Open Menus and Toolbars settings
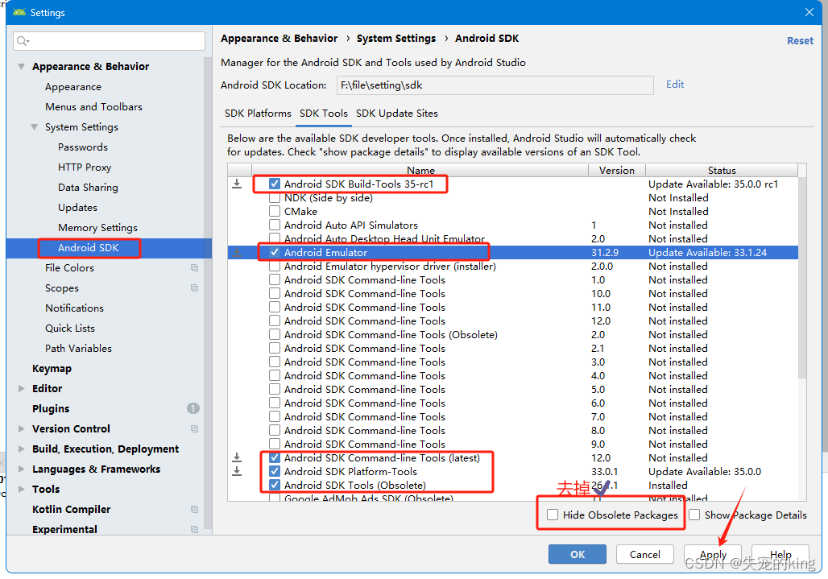The height and width of the screenshot is (579, 828). coord(94,106)
